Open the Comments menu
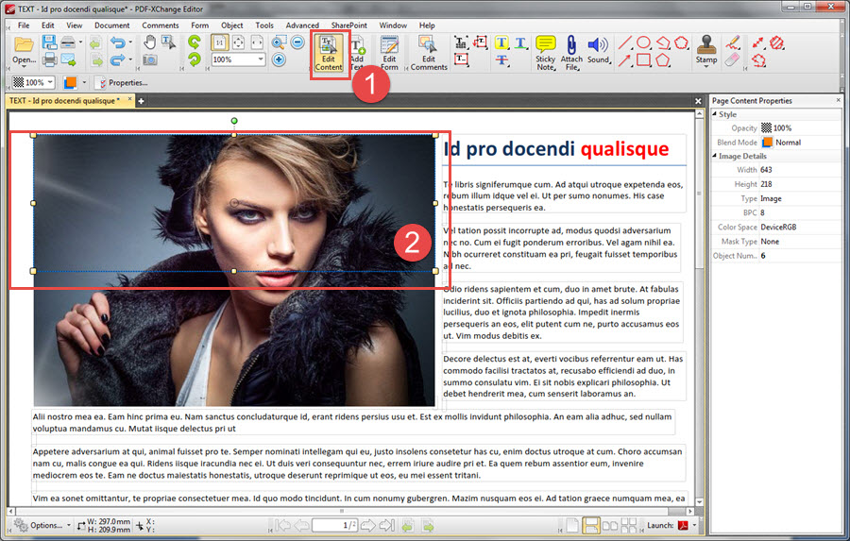The image size is (850, 541). click(x=161, y=25)
